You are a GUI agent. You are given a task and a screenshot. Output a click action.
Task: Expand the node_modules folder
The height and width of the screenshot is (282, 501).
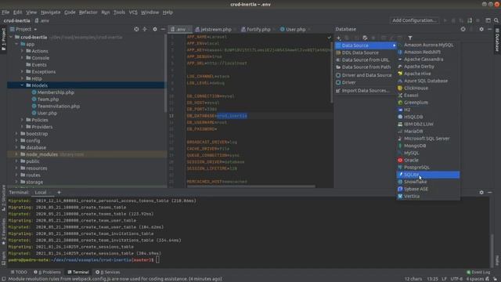(16, 154)
